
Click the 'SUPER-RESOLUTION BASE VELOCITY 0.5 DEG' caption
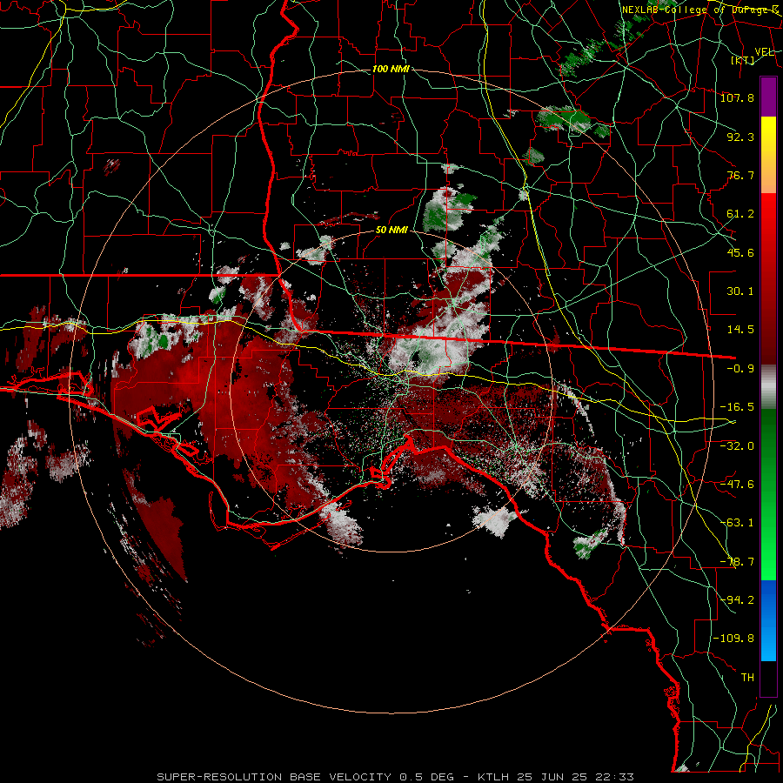[305, 777]
